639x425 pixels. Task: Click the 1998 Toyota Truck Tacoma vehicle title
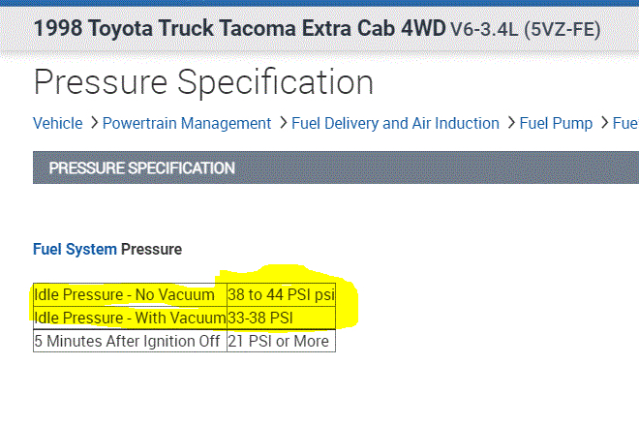pos(240,27)
